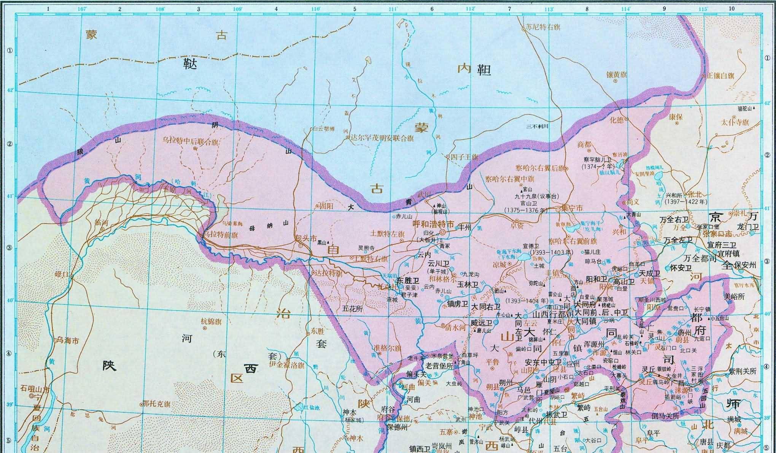Viewport: 776px width, 453px height.
Task: Select the large 蒙 character at top left
Action: [x=92, y=34]
